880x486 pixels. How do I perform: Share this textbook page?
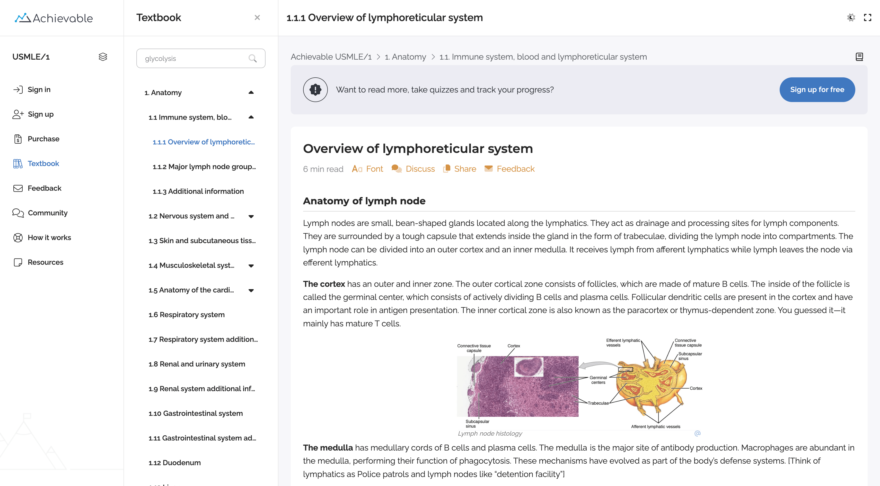point(460,169)
